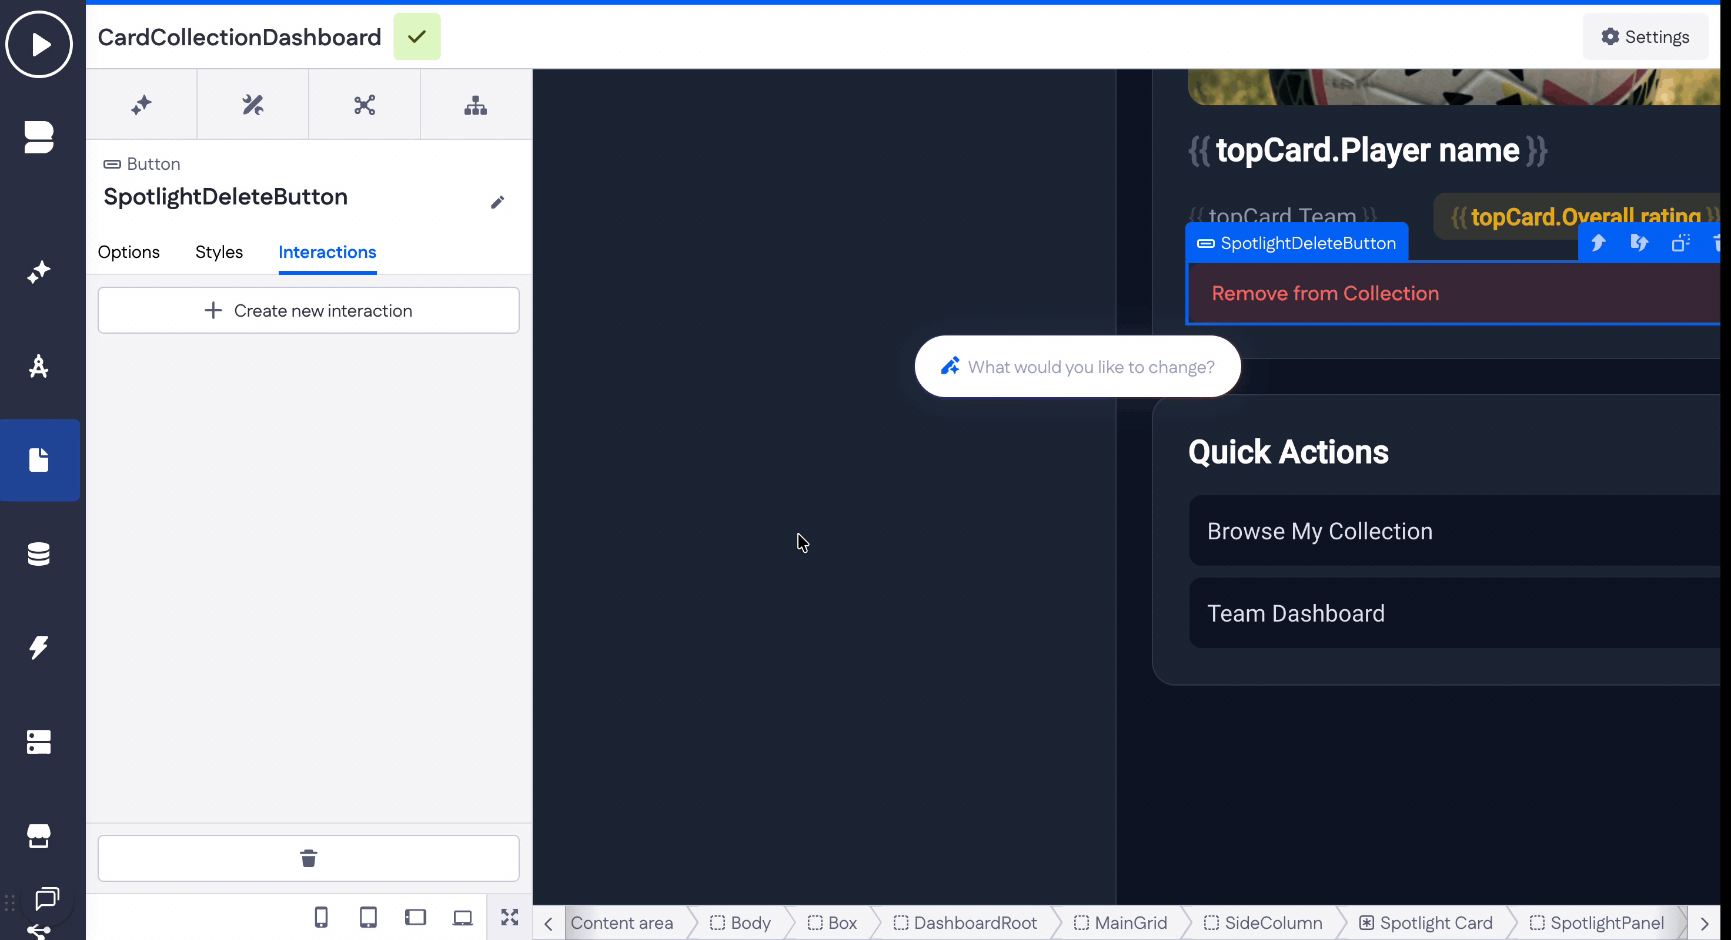Click the topCard.Overall rating badge
This screenshot has height=940, width=1731.
click(1576, 216)
